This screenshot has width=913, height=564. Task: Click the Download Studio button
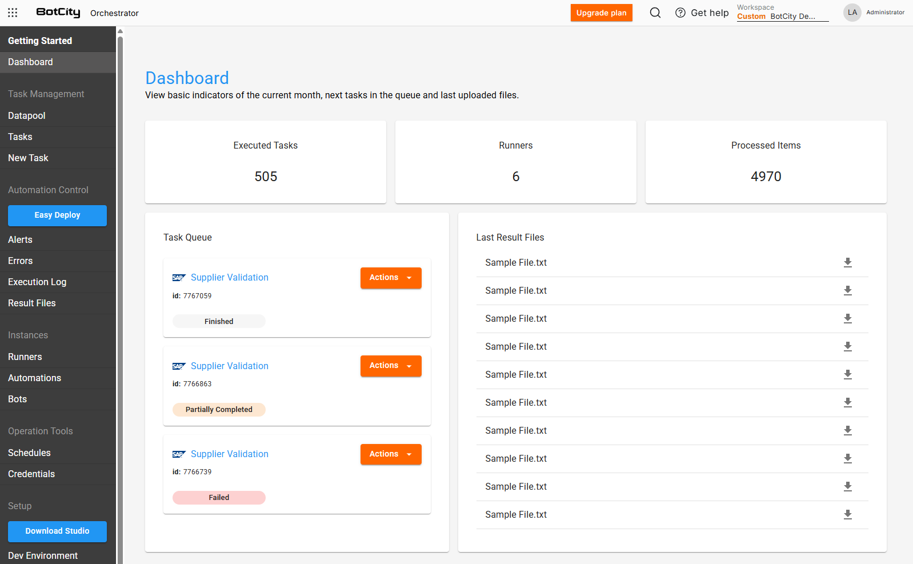[57, 531]
